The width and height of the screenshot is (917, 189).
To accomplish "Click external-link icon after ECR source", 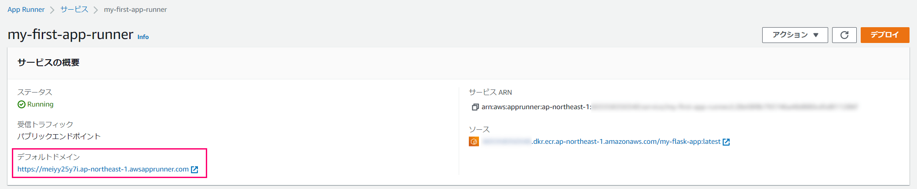I will tap(726, 142).
